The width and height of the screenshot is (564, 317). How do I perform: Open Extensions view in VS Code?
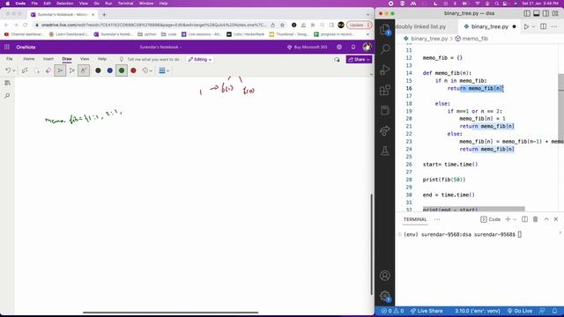(385, 90)
